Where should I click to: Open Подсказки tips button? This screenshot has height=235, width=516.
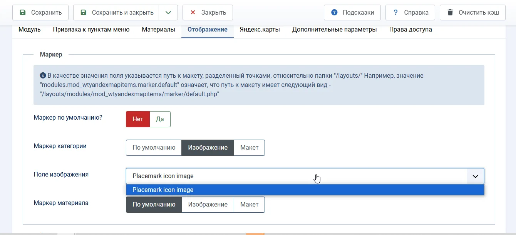(x=352, y=12)
